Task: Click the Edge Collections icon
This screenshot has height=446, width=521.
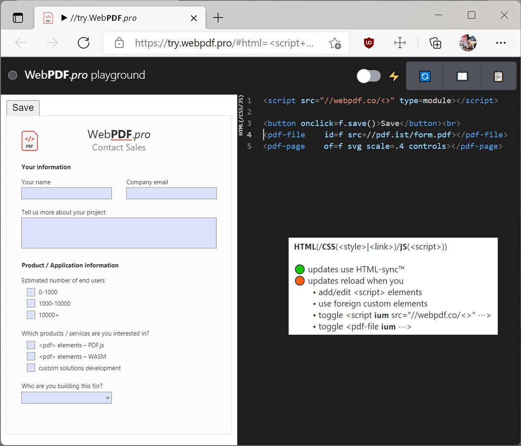Action: [435, 43]
